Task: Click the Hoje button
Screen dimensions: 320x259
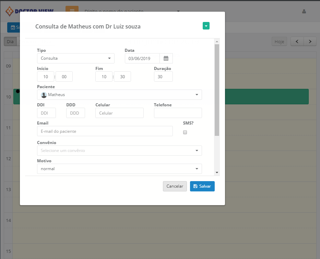Action: [x=279, y=42]
